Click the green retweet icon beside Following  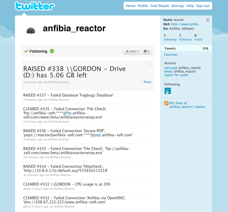pos(52,51)
